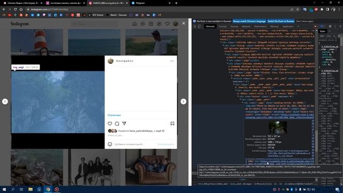Toggle the device toolbar icon
Image resolution: width=343 pixels, height=193 pixels.
click(x=199, y=26)
